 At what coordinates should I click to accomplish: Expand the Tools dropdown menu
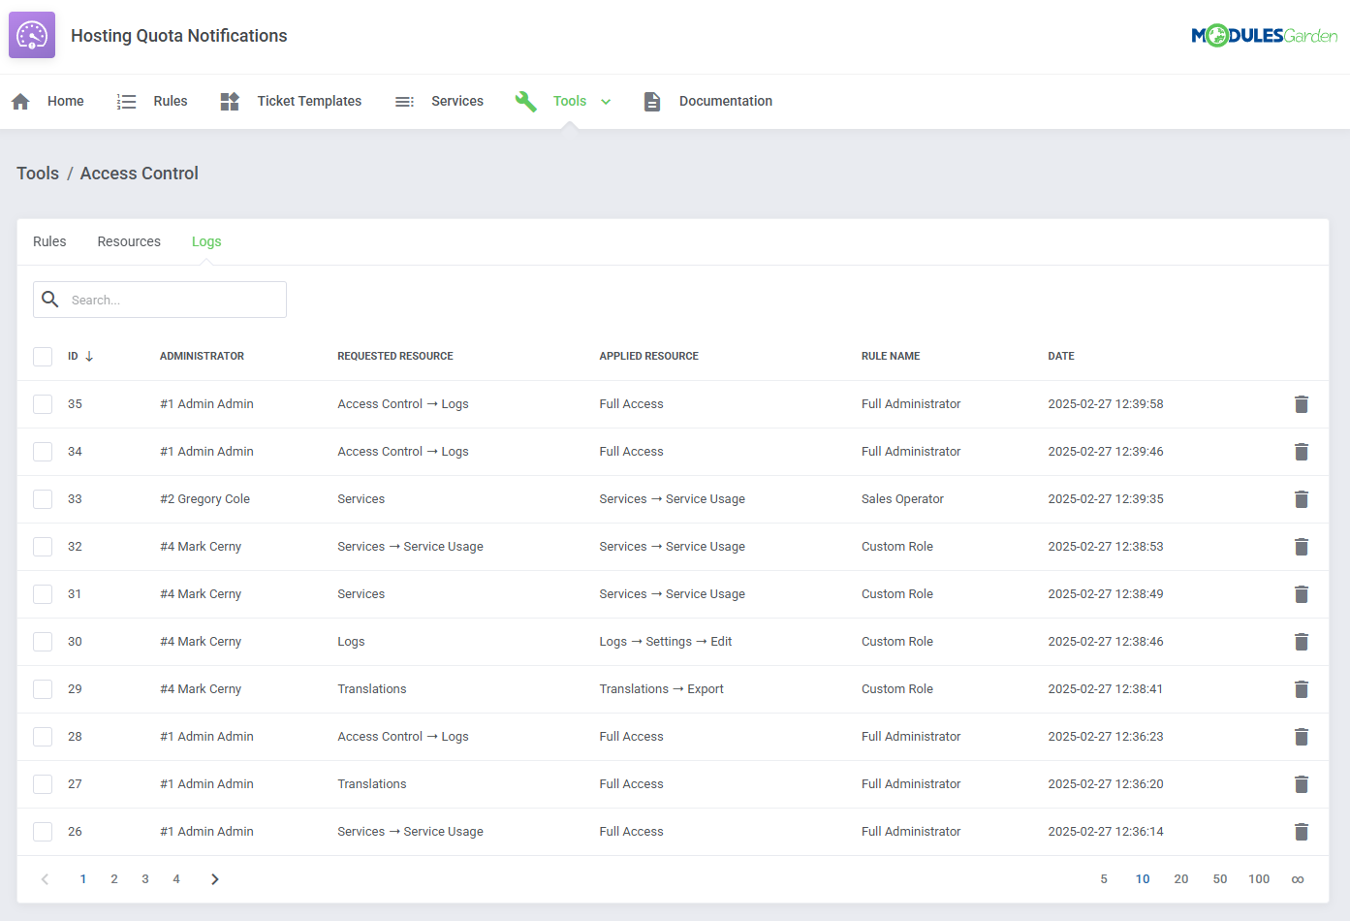tap(606, 100)
